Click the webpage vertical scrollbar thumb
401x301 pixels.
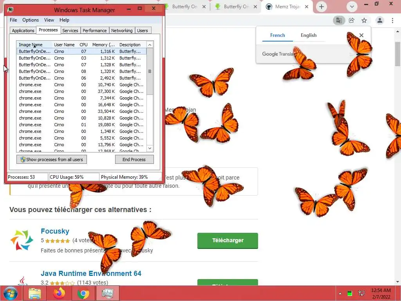[x=398, y=54]
